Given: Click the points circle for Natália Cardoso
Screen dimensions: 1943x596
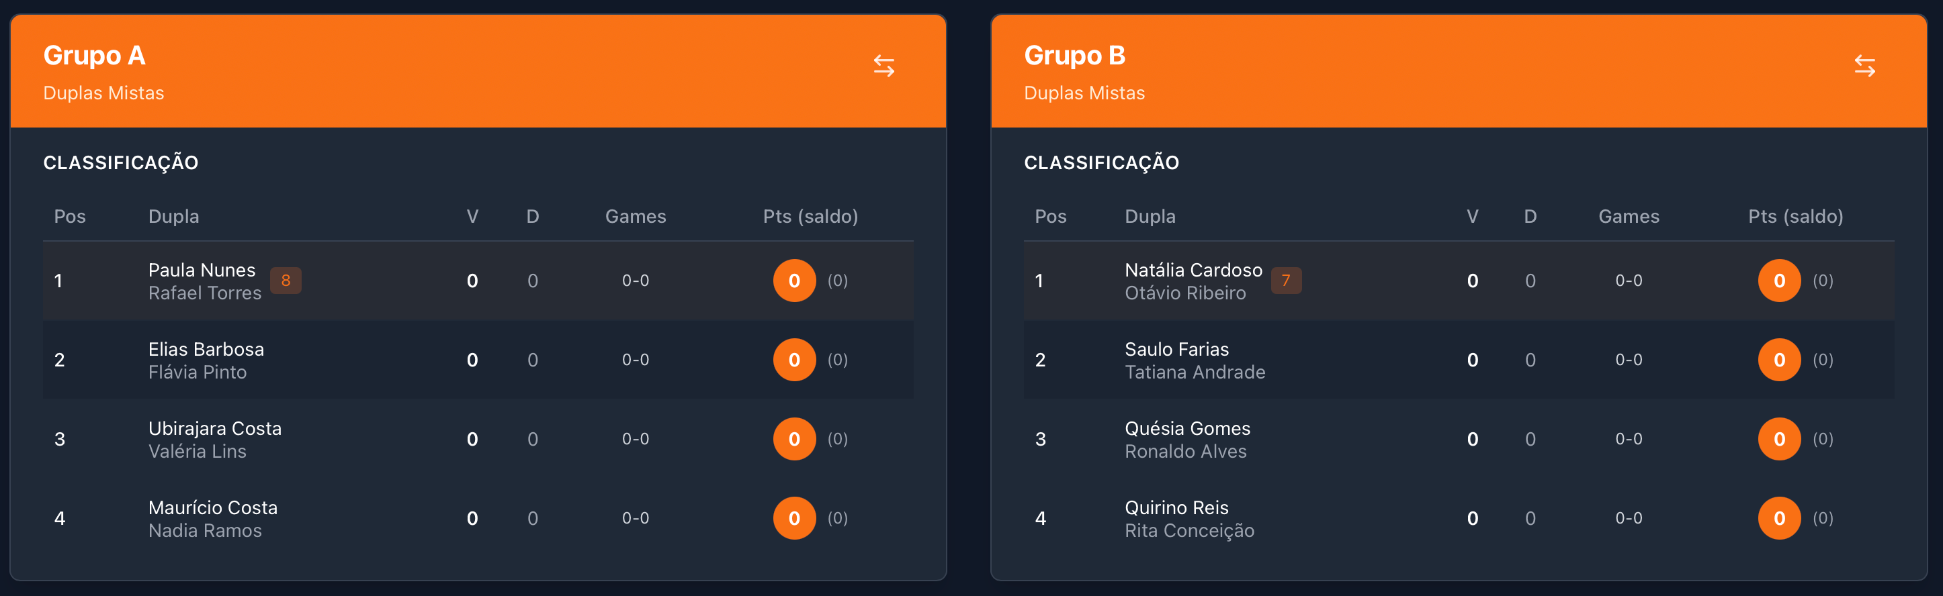Looking at the screenshot, I should point(1778,281).
